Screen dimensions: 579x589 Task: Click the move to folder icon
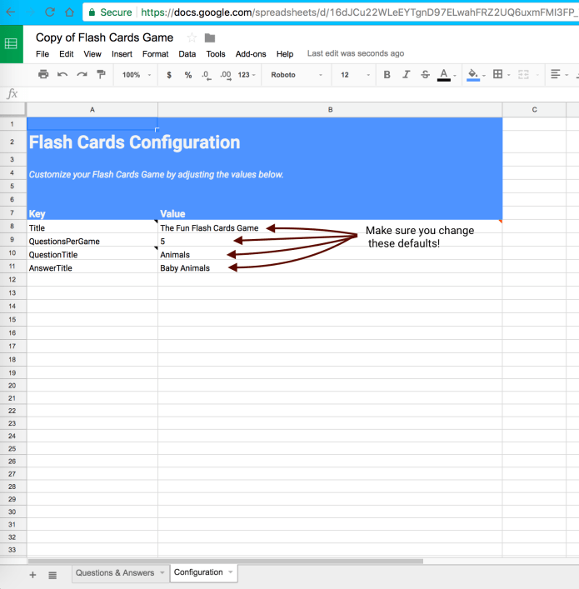coord(210,38)
